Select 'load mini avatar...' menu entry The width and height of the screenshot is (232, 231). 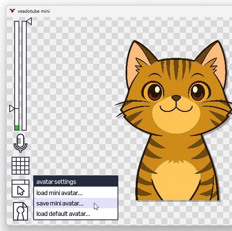pyautogui.click(x=76, y=193)
